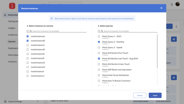Click the Cancel button
The width and height of the screenshot is (184, 104).
[140, 95]
